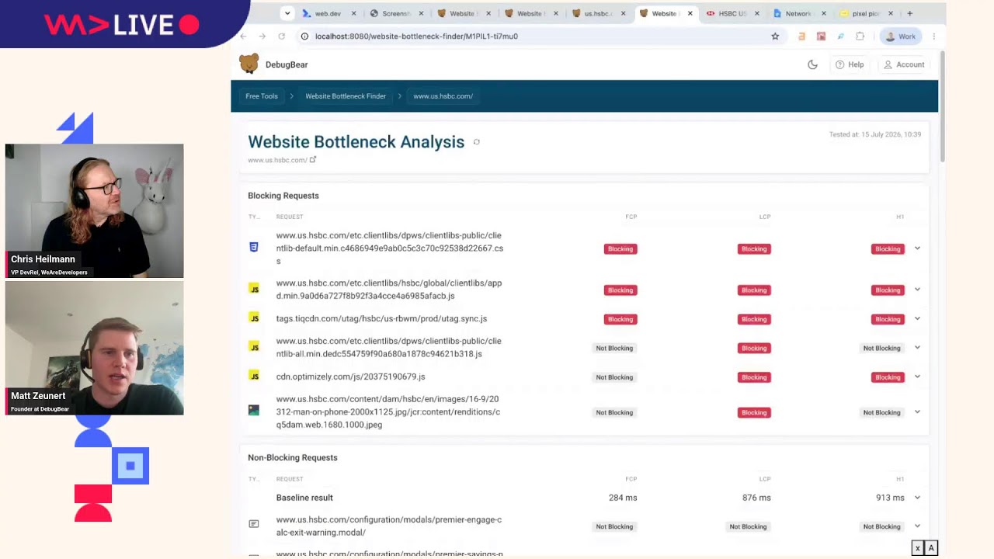Screen dimensions: 994x559
Task: Switch to the us.hsbc tab
Action: point(598,13)
